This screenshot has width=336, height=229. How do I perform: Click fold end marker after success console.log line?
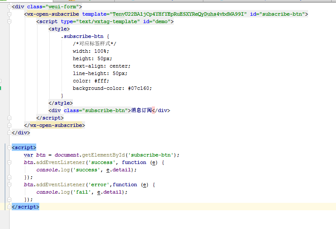click(x=9, y=178)
